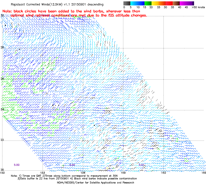206x187 pixels.
Task: Click the 'NOAA/NESDIS/Center for Satellite Applications' credit line
Action: point(95,183)
